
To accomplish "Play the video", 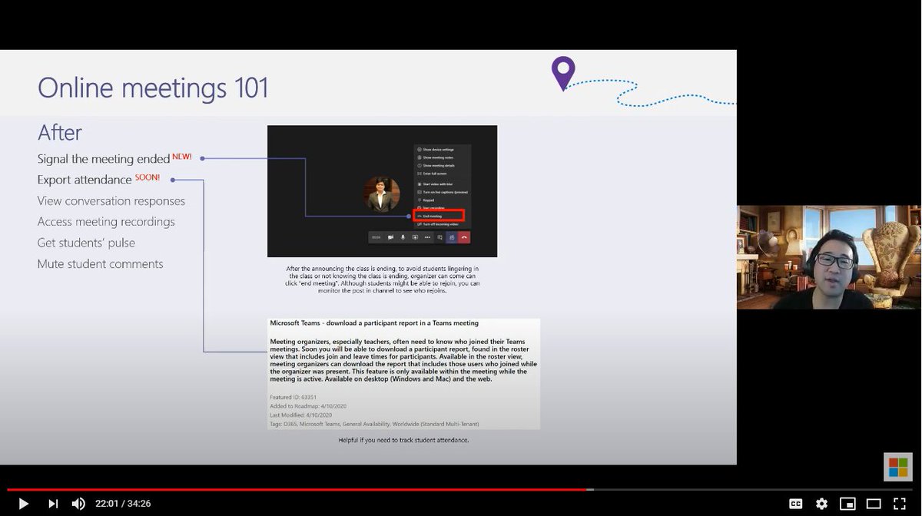I will 23,504.
